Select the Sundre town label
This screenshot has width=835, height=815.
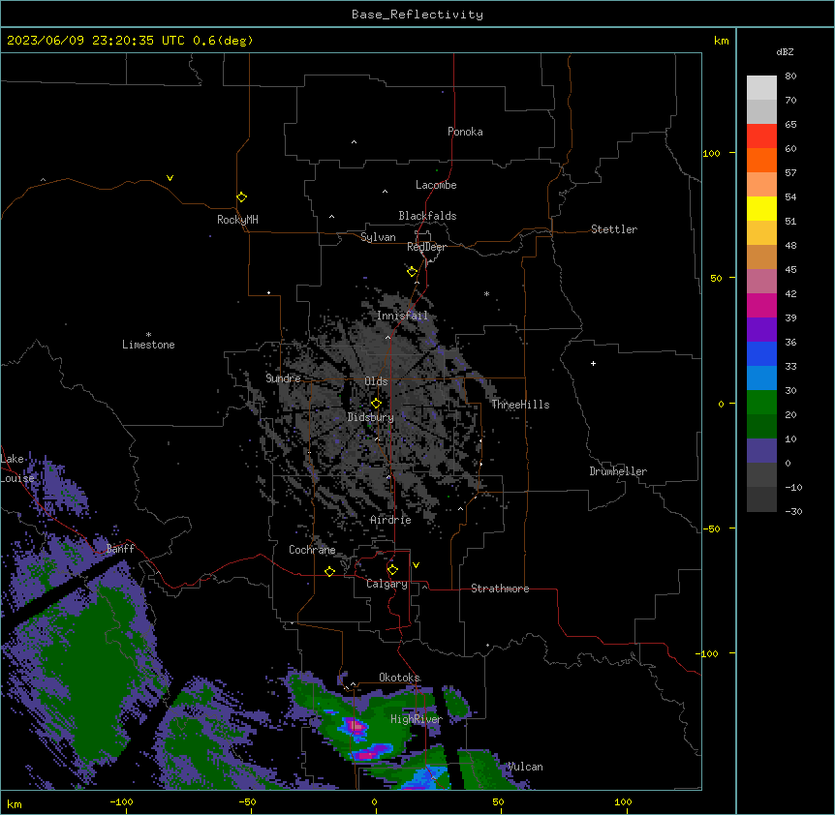[283, 378]
